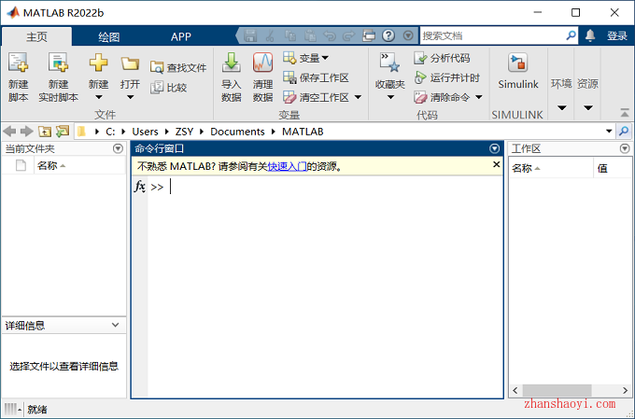Screen dimensions: 635x419
Task: Expand the 环境 section dropdown
Action: (562, 107)
